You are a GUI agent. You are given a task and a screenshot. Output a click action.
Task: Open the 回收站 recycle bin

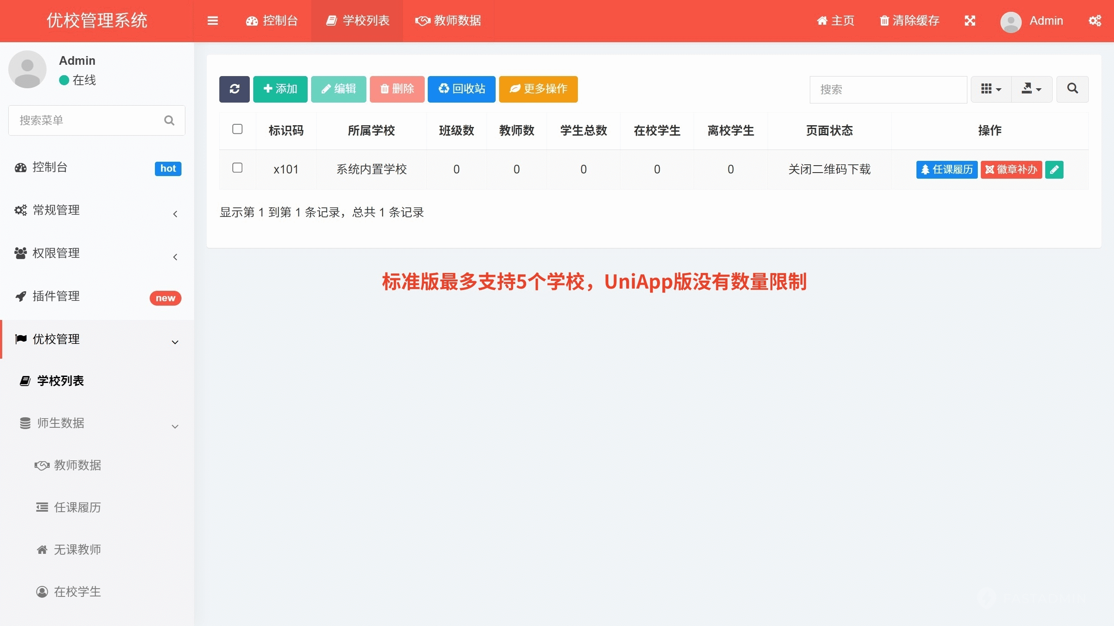coord(461,89)
